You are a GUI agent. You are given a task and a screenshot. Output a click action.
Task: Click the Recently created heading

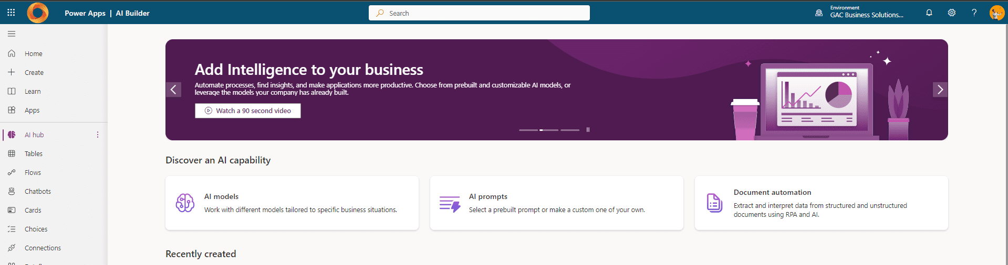click(x=201, y=254)
